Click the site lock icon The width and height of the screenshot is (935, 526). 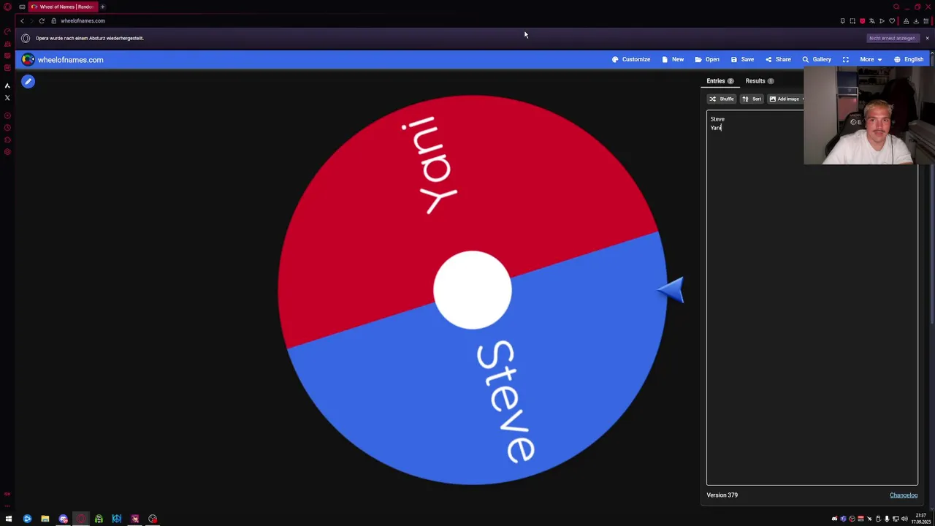pyautogui.click(x=53, y=20)
